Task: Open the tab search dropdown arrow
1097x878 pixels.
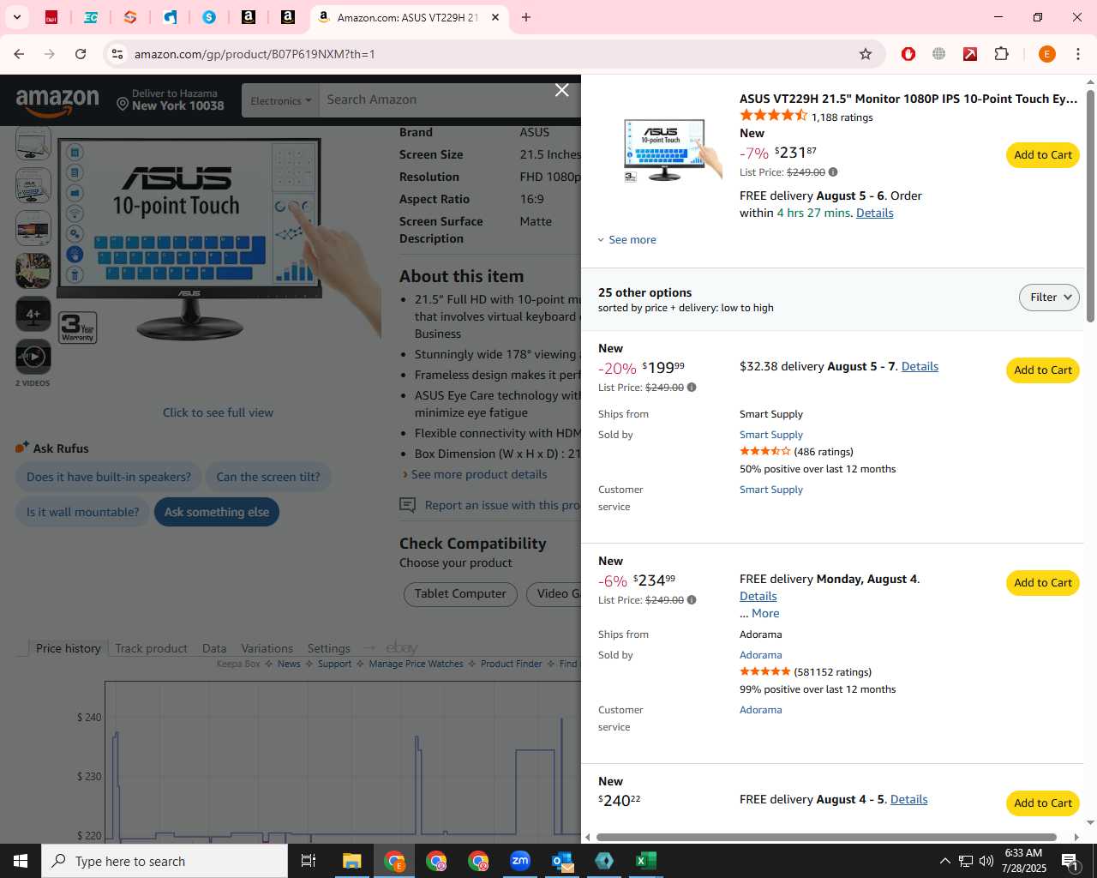Action: point(16,17)
